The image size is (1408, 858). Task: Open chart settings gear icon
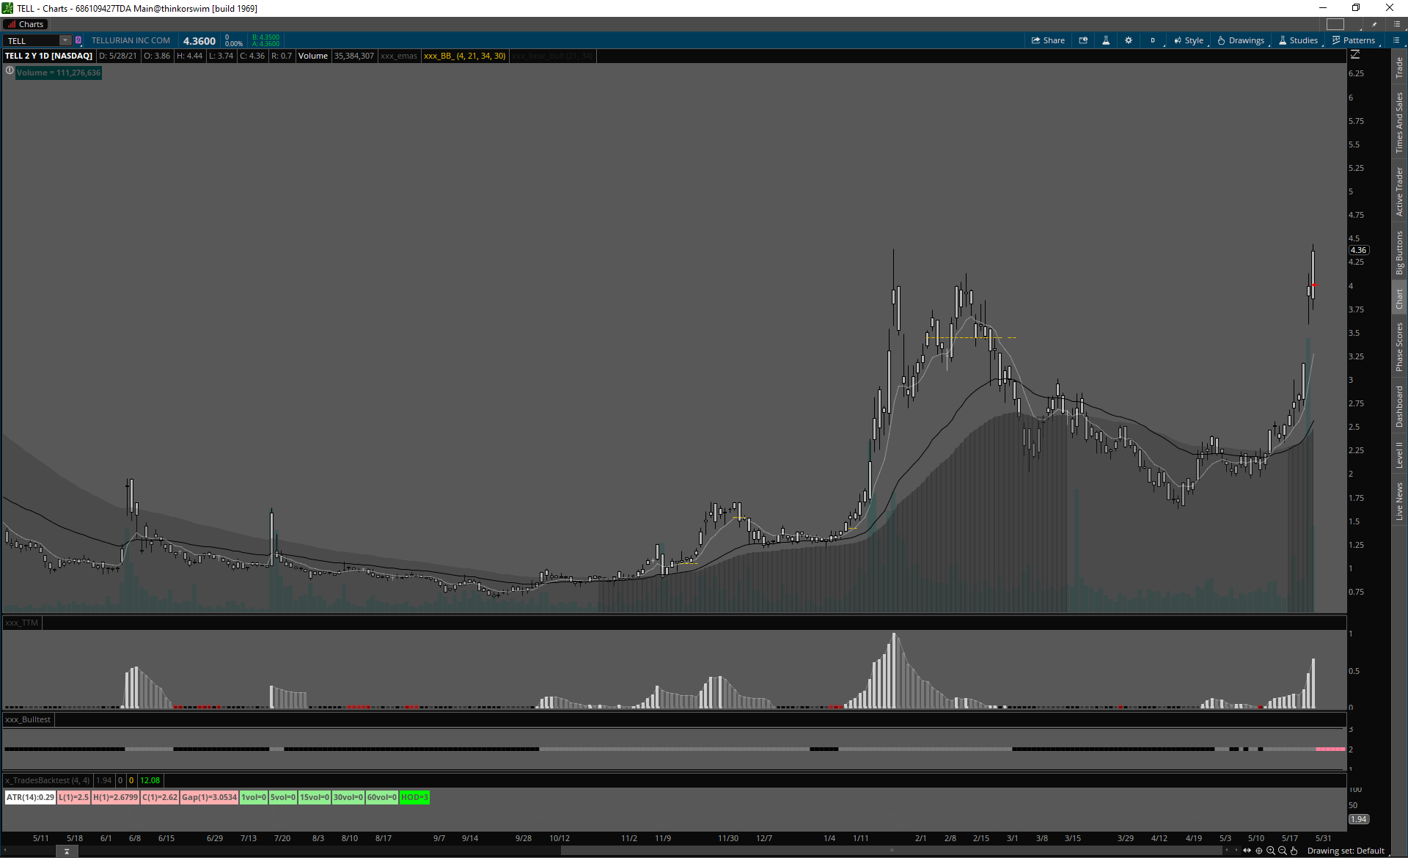tap(1129, 40)
